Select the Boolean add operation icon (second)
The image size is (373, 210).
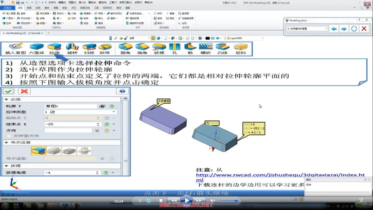coord(54,151)
